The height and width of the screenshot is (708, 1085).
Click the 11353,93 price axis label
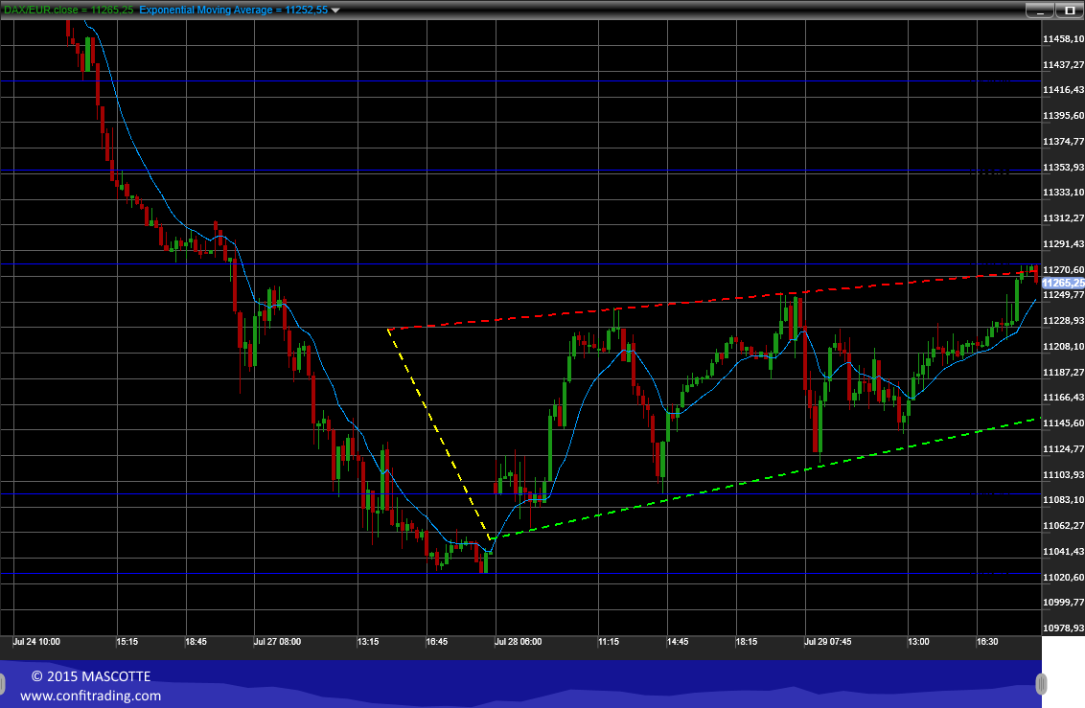point(1063,168)
